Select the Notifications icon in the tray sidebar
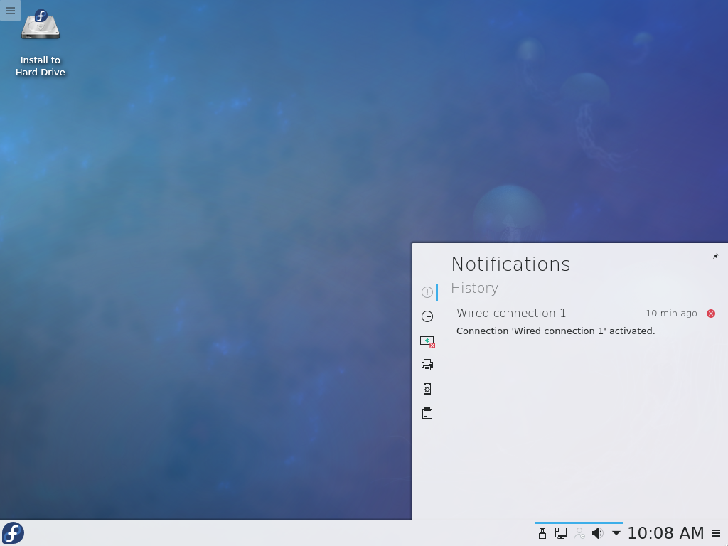 tap(427, 292)
